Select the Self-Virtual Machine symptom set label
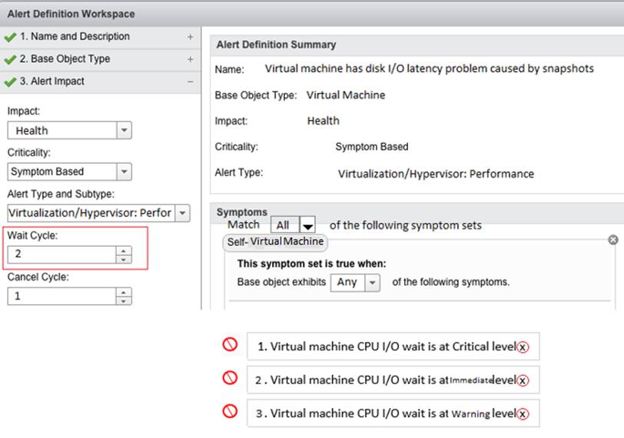Screen dimensions: 624x438 pos(275,242)
